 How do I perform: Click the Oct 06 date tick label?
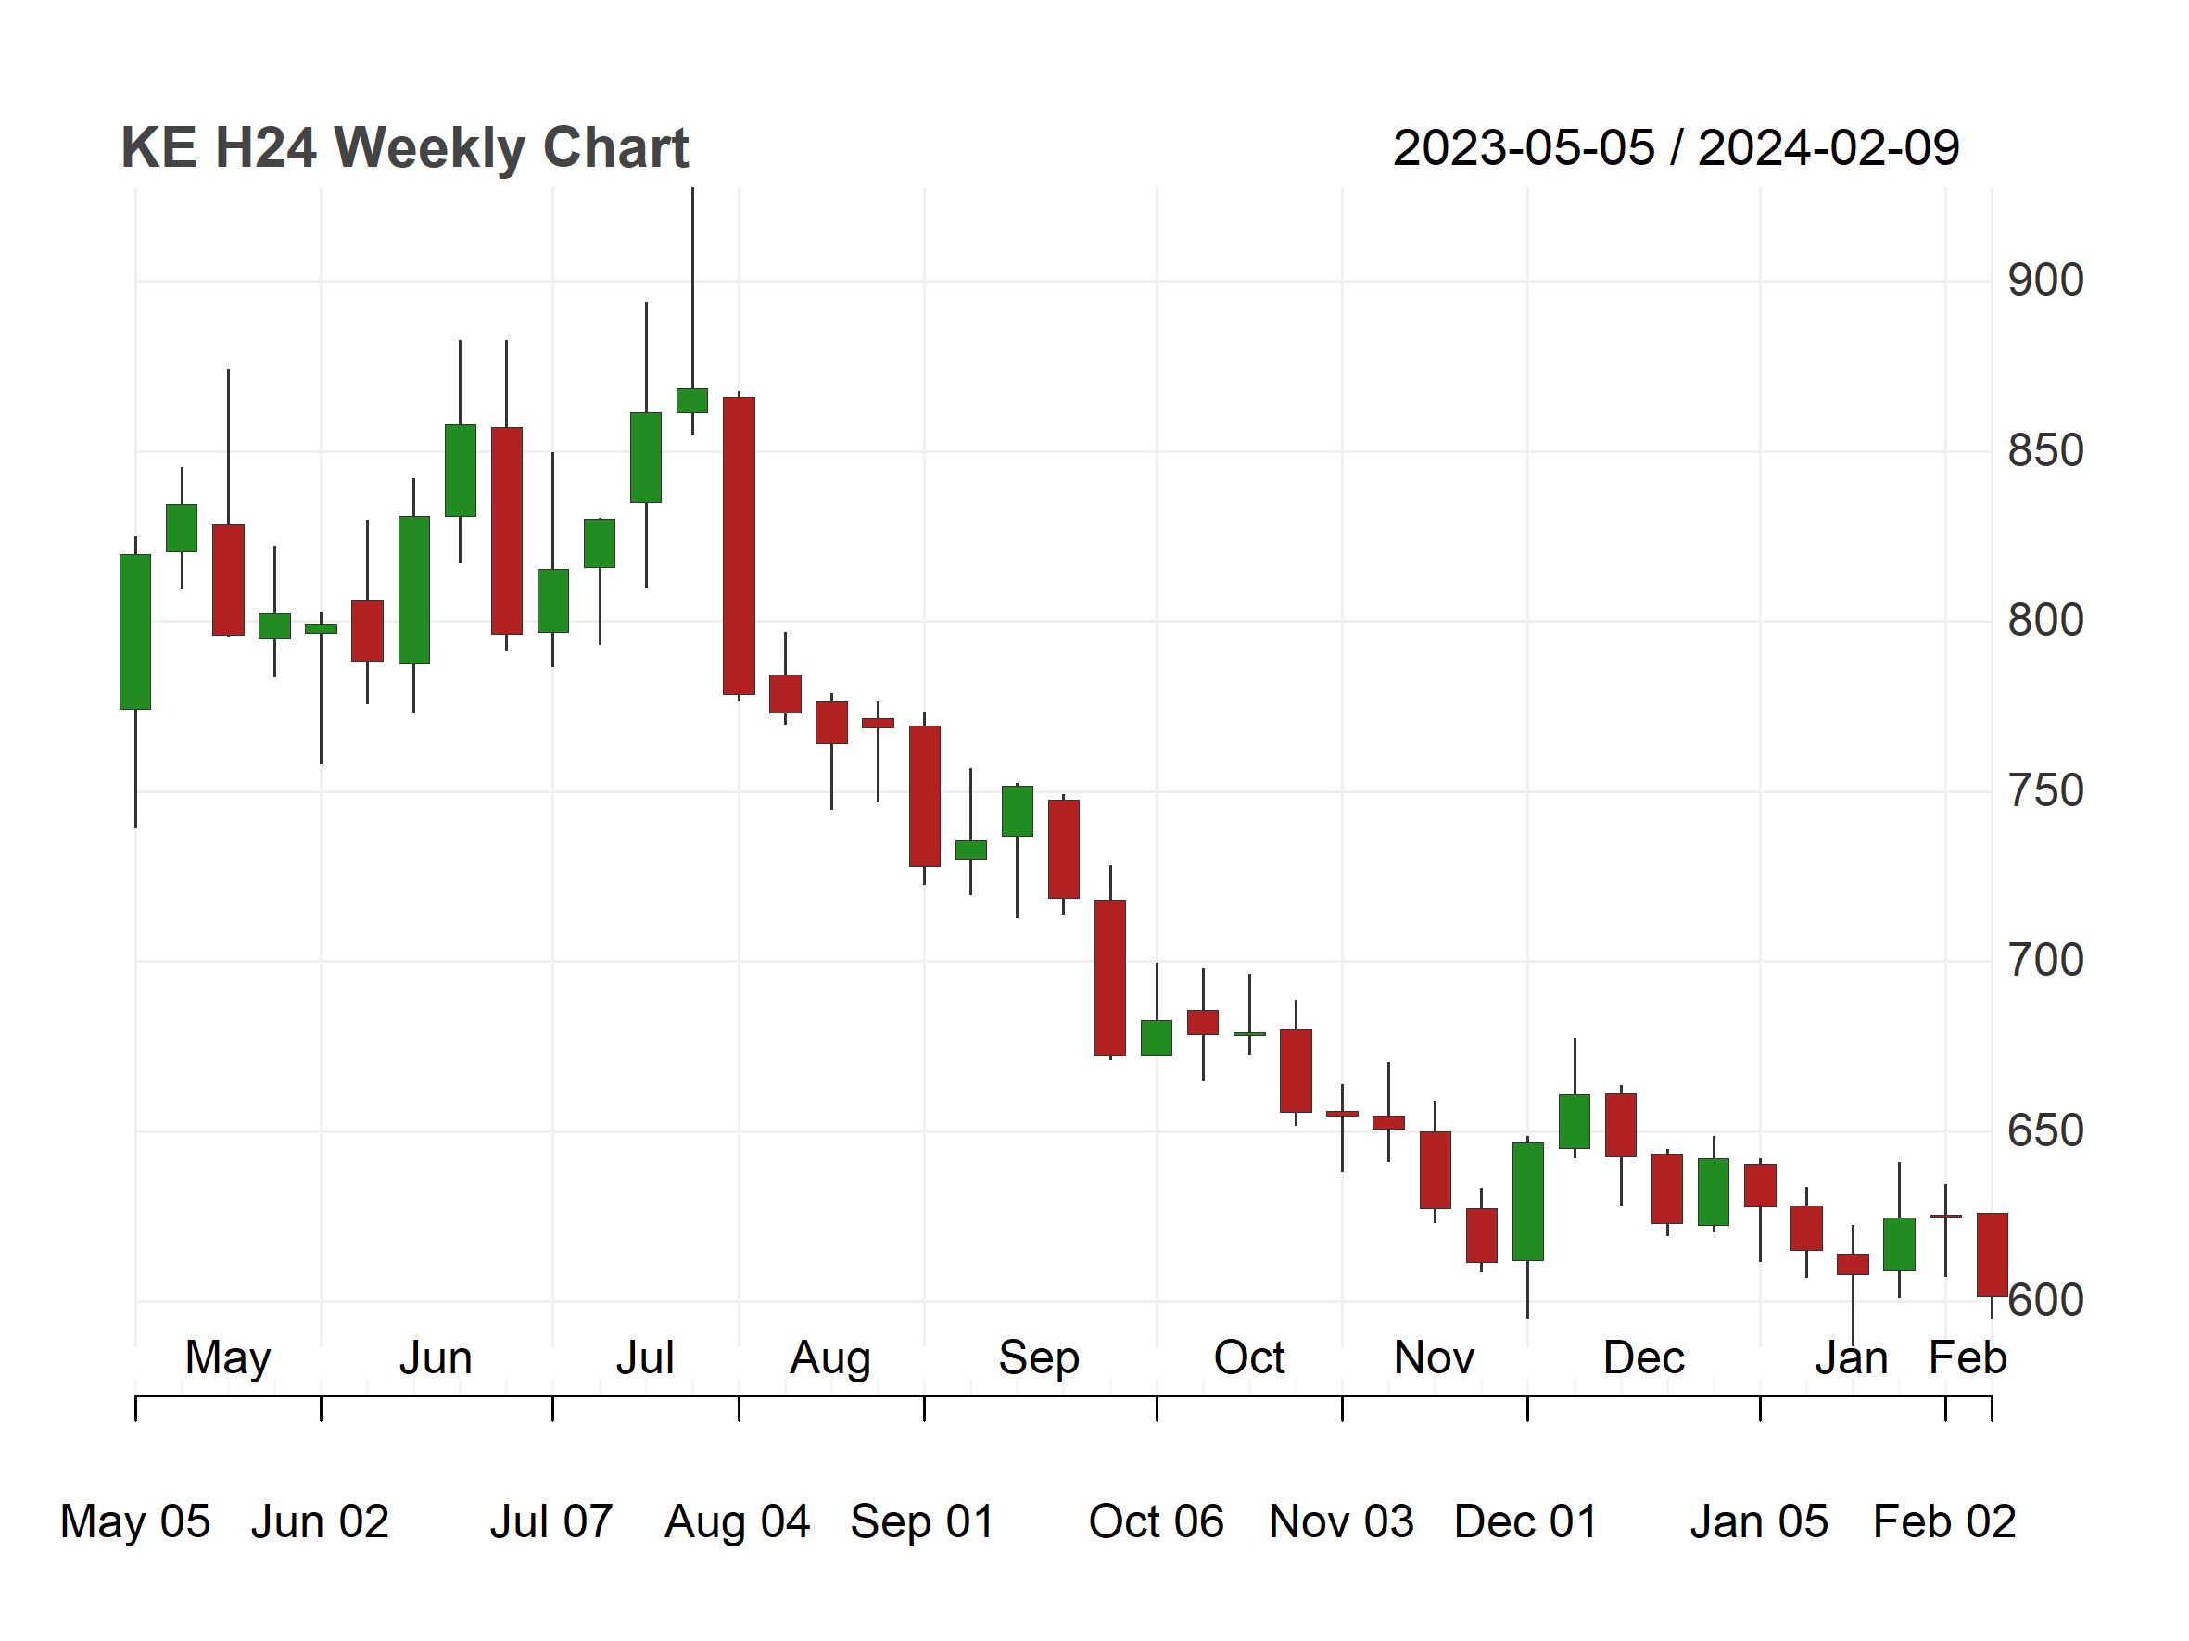(x=1156, y=1521)
